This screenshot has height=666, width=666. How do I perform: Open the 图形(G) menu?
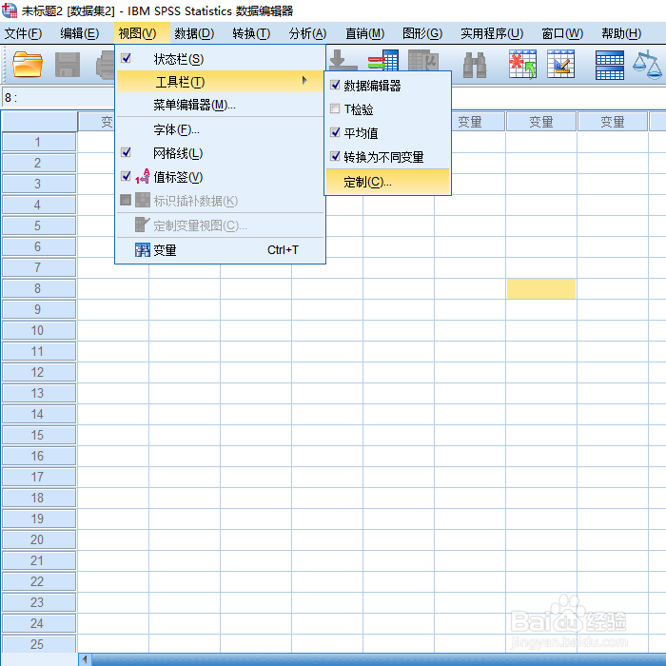click(x=422, y=33)
